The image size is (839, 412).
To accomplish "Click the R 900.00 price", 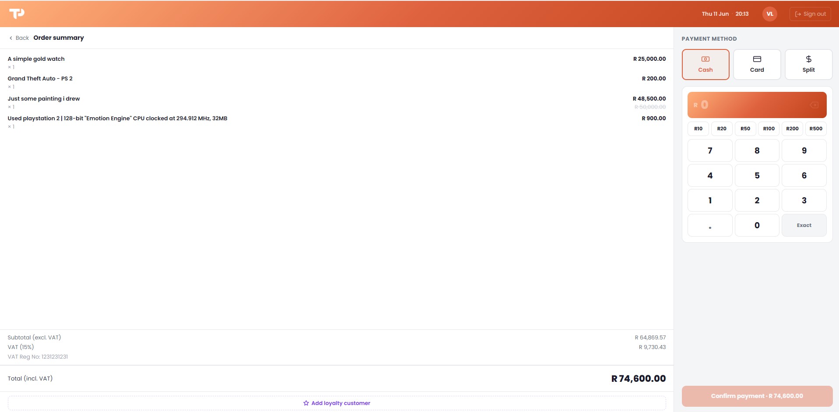I will (x=654, y=119).
